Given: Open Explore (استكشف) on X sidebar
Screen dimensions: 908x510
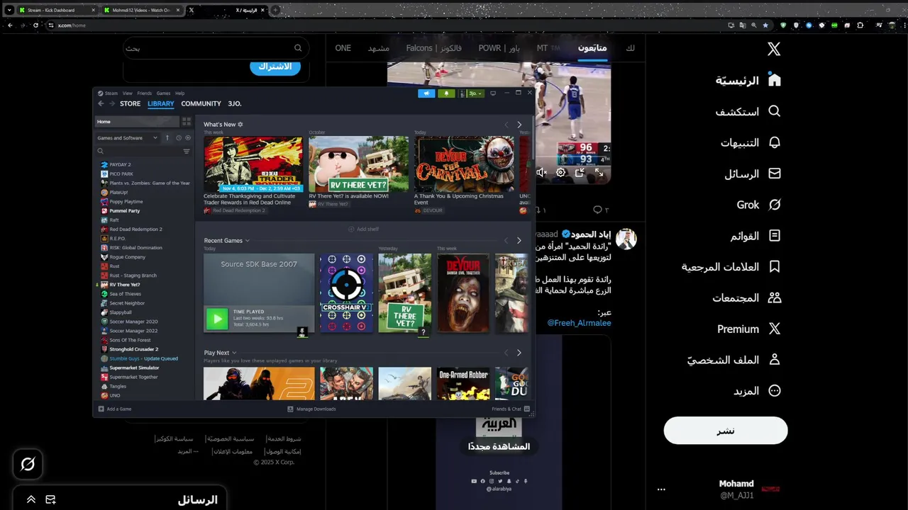Looking at the screenshot, I should point(748,111).
